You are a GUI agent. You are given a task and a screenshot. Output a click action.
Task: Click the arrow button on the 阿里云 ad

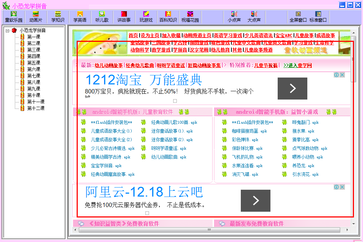click(x=256, y=201)
